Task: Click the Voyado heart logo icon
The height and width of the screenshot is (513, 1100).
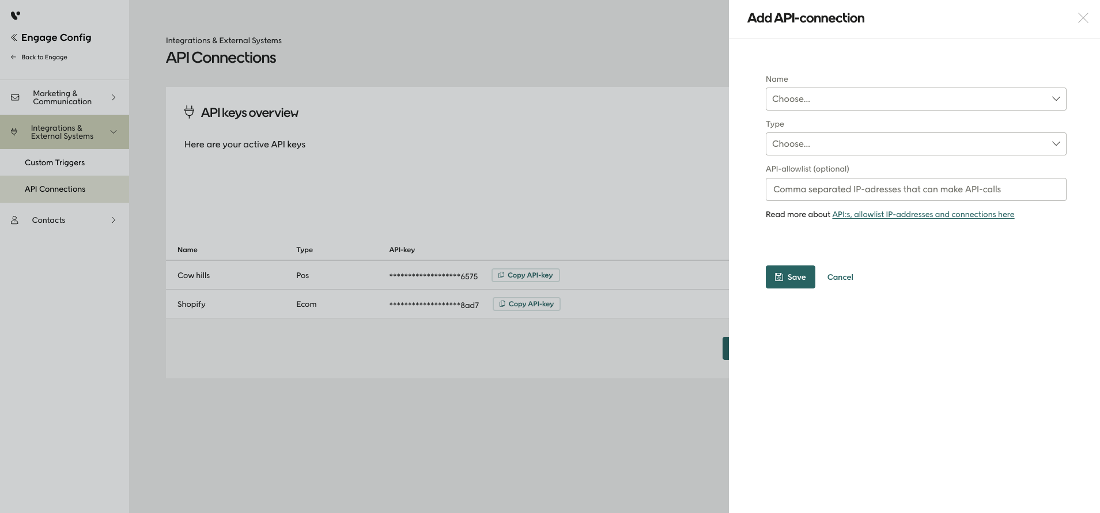Action: pyautogui.click(x=16, y=16)
